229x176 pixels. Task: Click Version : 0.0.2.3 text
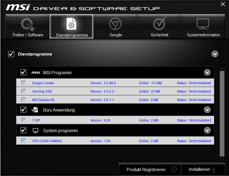[102, 91]
